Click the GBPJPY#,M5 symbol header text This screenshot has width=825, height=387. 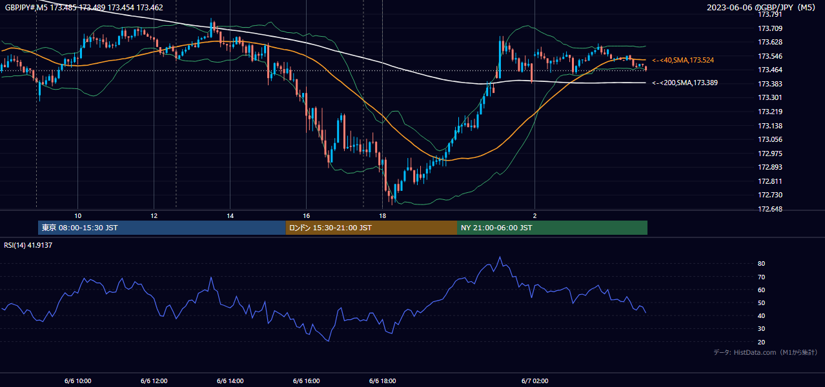point(84,8)
